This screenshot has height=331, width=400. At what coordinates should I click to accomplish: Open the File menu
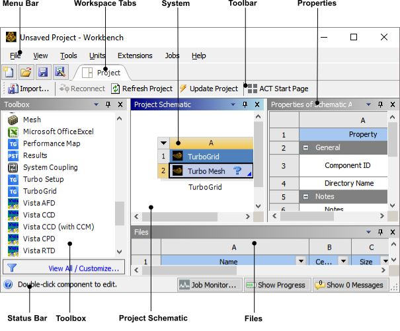[x=15, y=55]
